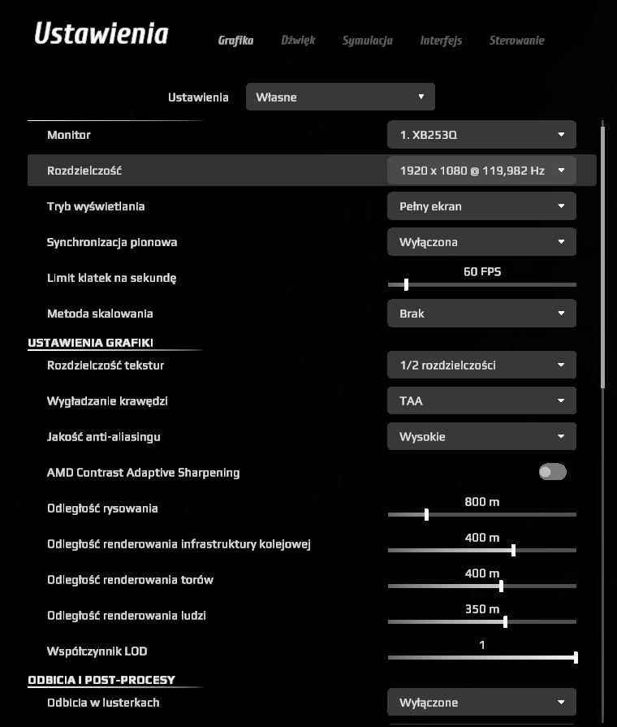The image size is (617, 727).
Task: Open the Symulacja settings tab
Action: click(367, 41)
